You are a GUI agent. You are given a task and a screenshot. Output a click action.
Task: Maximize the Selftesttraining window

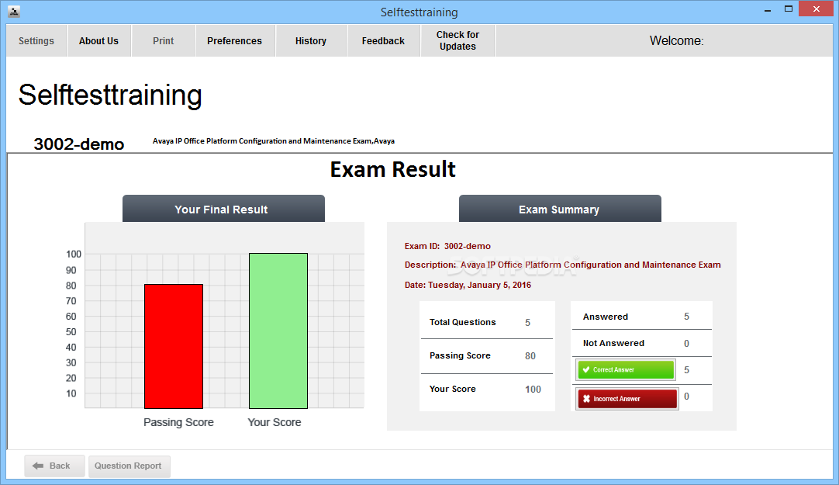[x=788, y=9]
